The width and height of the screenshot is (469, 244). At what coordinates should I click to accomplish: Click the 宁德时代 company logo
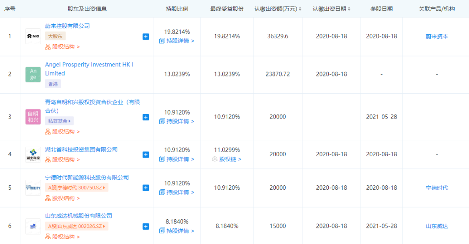click(x=33, y=188)
